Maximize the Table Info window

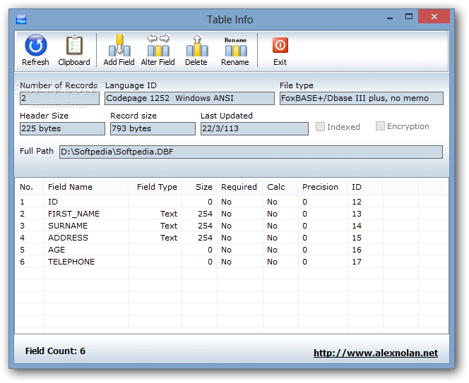(409, 17)
